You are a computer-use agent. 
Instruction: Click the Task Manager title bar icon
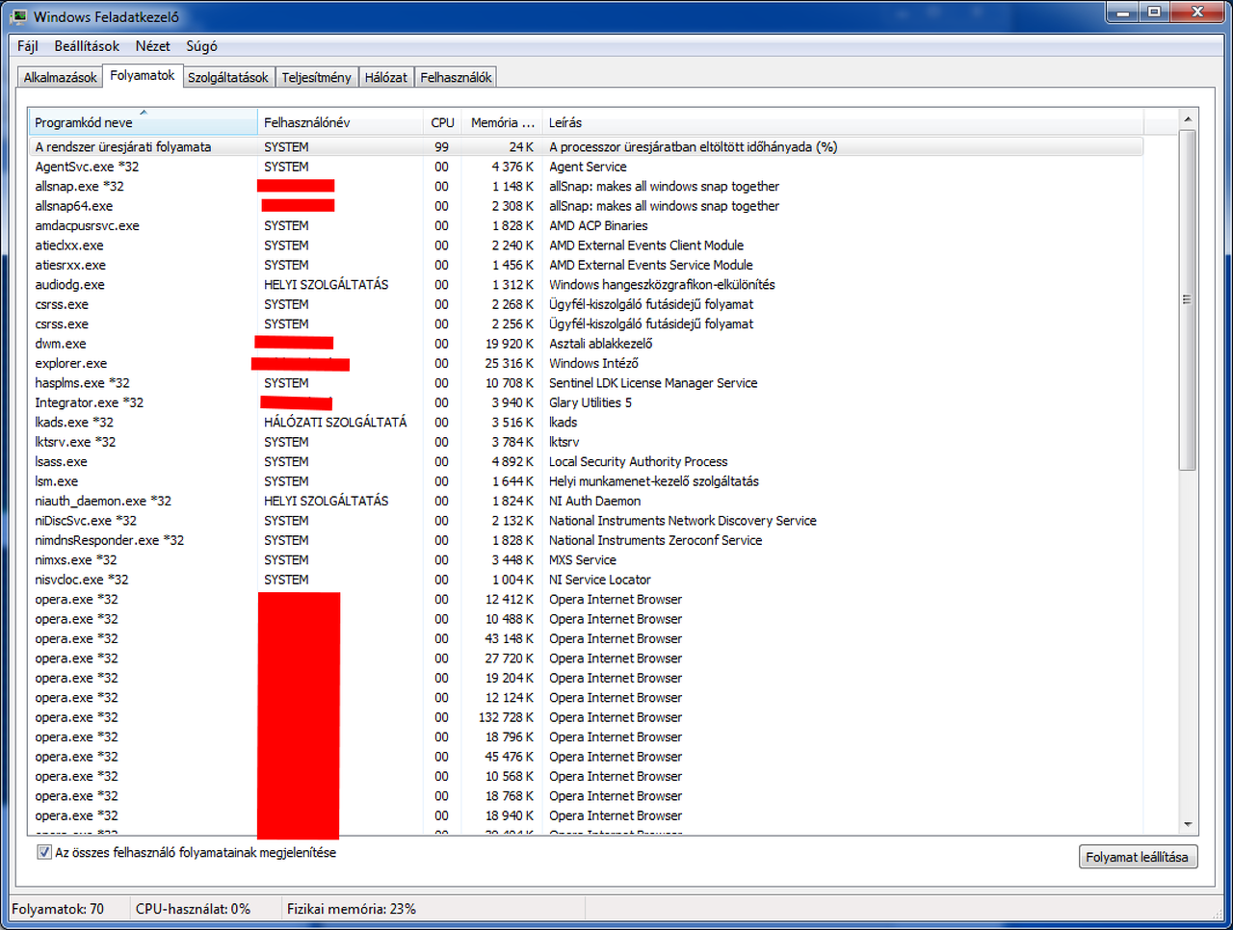(19, 16)
